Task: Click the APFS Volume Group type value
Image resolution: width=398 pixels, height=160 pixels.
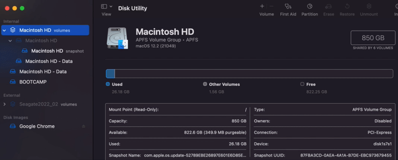Action: pos(372,110)
